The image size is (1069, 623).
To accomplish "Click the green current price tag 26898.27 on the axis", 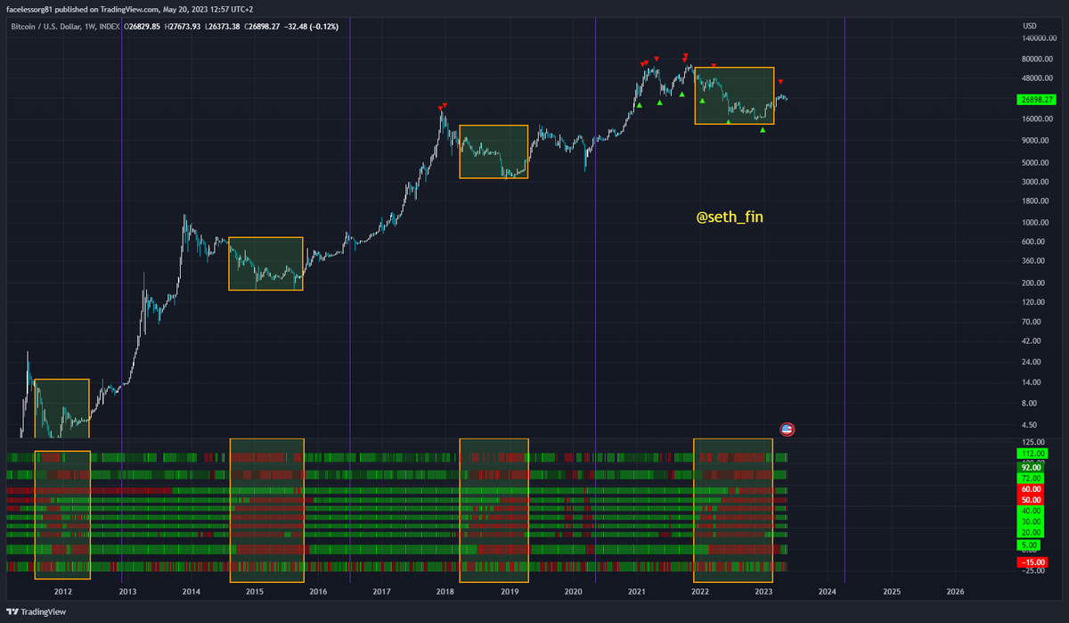I will pos(1037,100).
